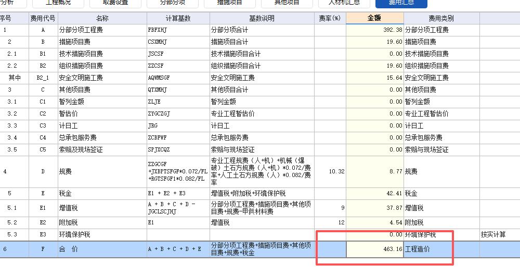
Task: Click the 463.16 total amount cell
Action: pyautogui.click(x=375, y=249)
